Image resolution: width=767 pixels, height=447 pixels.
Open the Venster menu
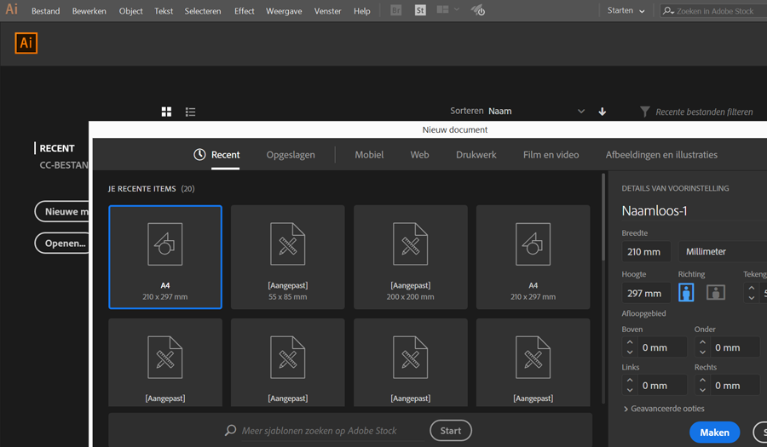click(327, 11)
